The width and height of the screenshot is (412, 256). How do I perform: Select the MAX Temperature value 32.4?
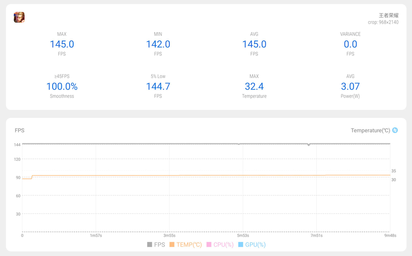254,86
